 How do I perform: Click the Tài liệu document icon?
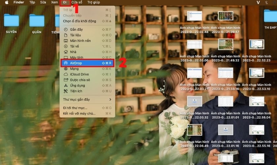[66, 35]
